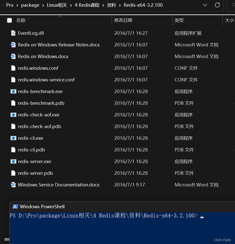Click Redis-x64-3.2.100 breadcrumb segment
This screenshot has height=244, width=235.
point(143,5)
